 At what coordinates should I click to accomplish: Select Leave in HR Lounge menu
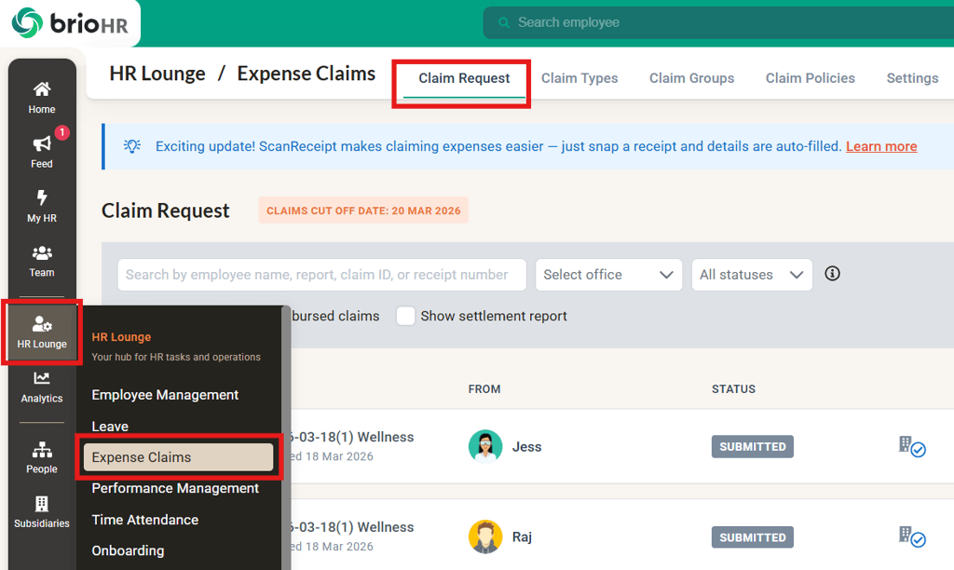coord(110,427)
